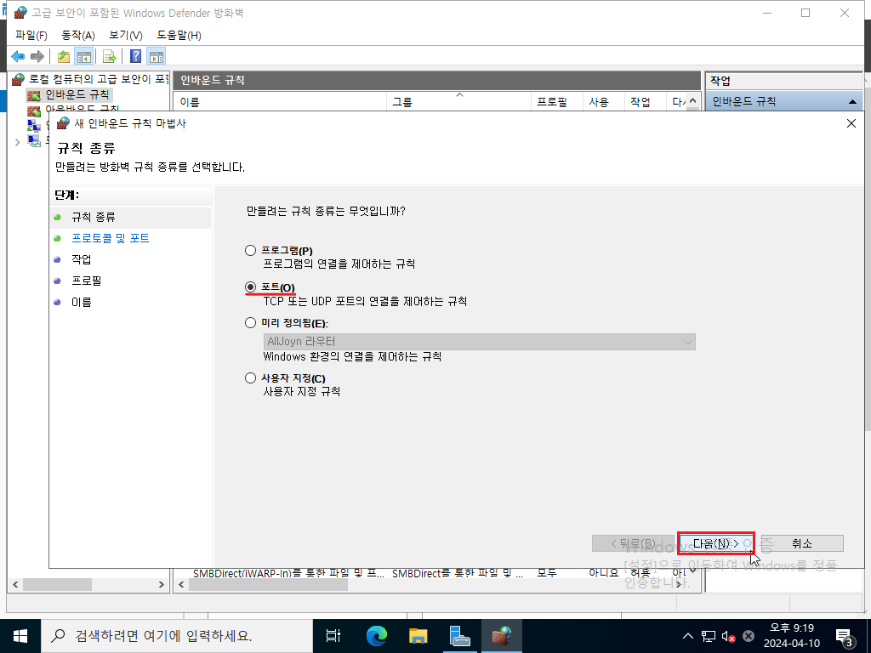Click the 작업 step in wizard sidebar
The width and height of the screenshot is (871, 653).
tap(81, 259)
